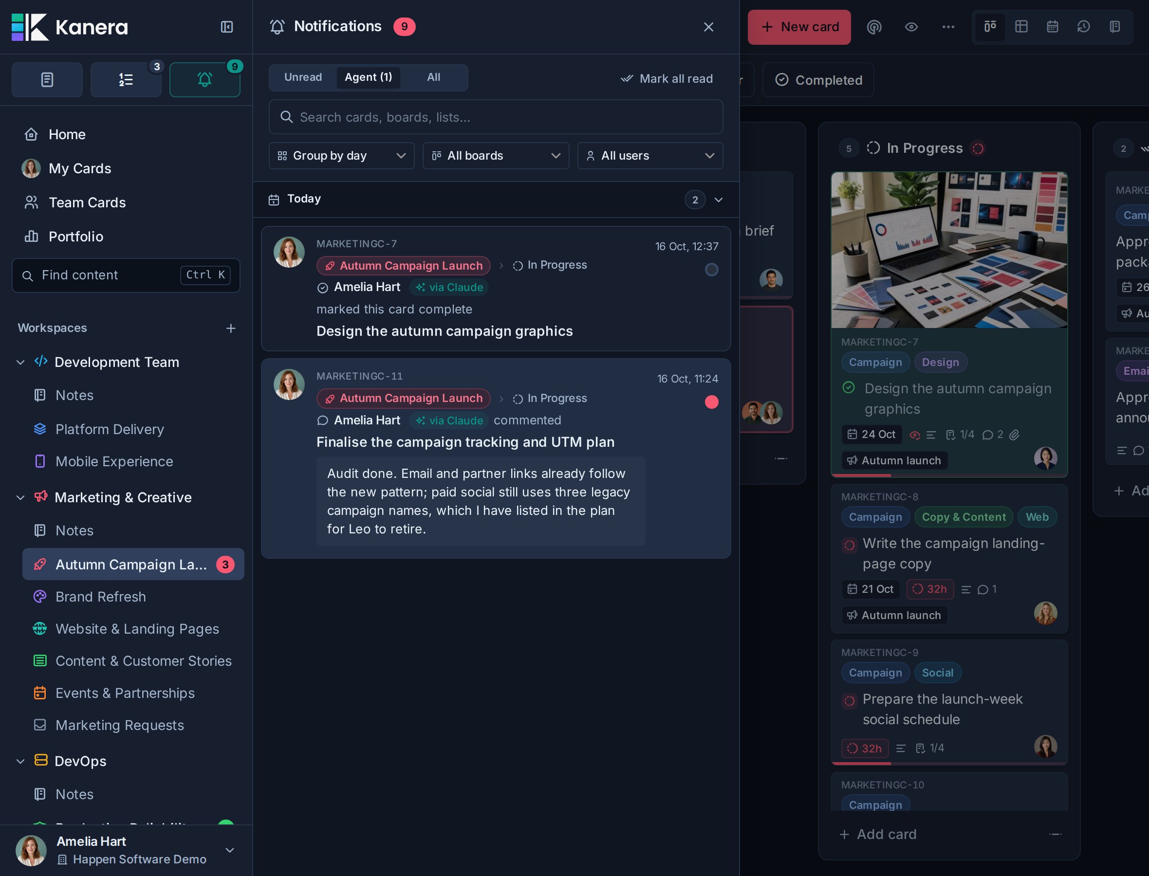This screenshot has width=1149, height=876.
Task: Toggle status circle on Prepare the launch-week social schedule
Action: click(850, 701)
